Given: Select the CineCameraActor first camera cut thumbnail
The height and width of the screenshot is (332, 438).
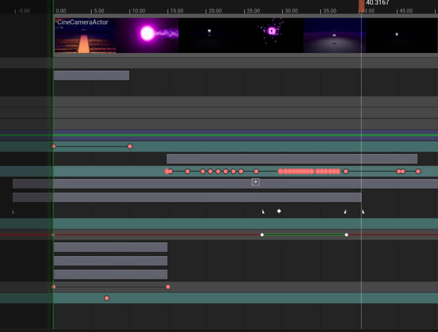Looking at the screenshot, I should point(85,35).
